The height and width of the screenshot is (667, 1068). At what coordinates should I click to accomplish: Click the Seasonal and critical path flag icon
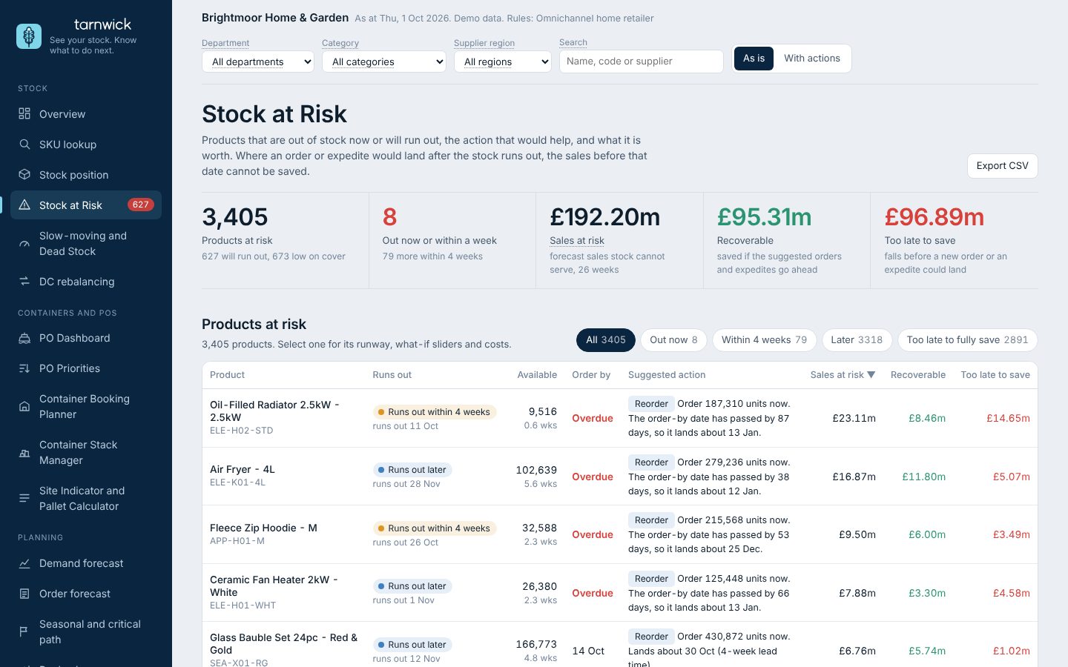point(24,632)
